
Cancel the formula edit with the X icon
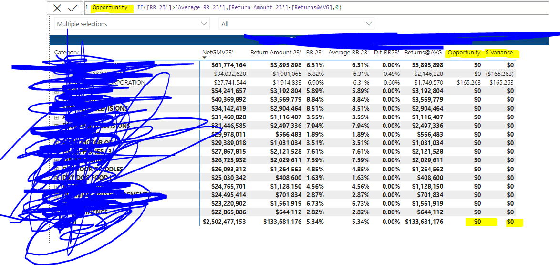coord(58,8)
